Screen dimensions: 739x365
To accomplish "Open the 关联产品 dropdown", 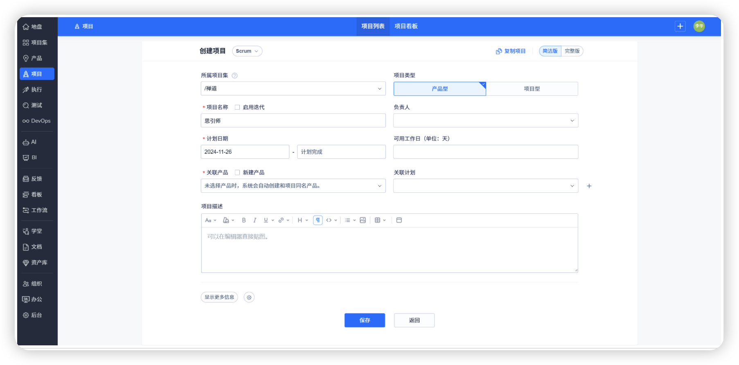I will pos(293,186).
